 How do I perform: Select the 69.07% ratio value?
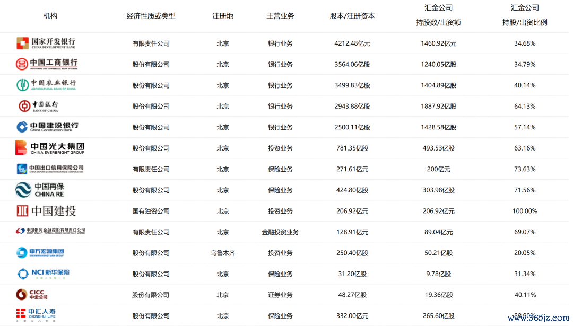(x=525, y=232)
